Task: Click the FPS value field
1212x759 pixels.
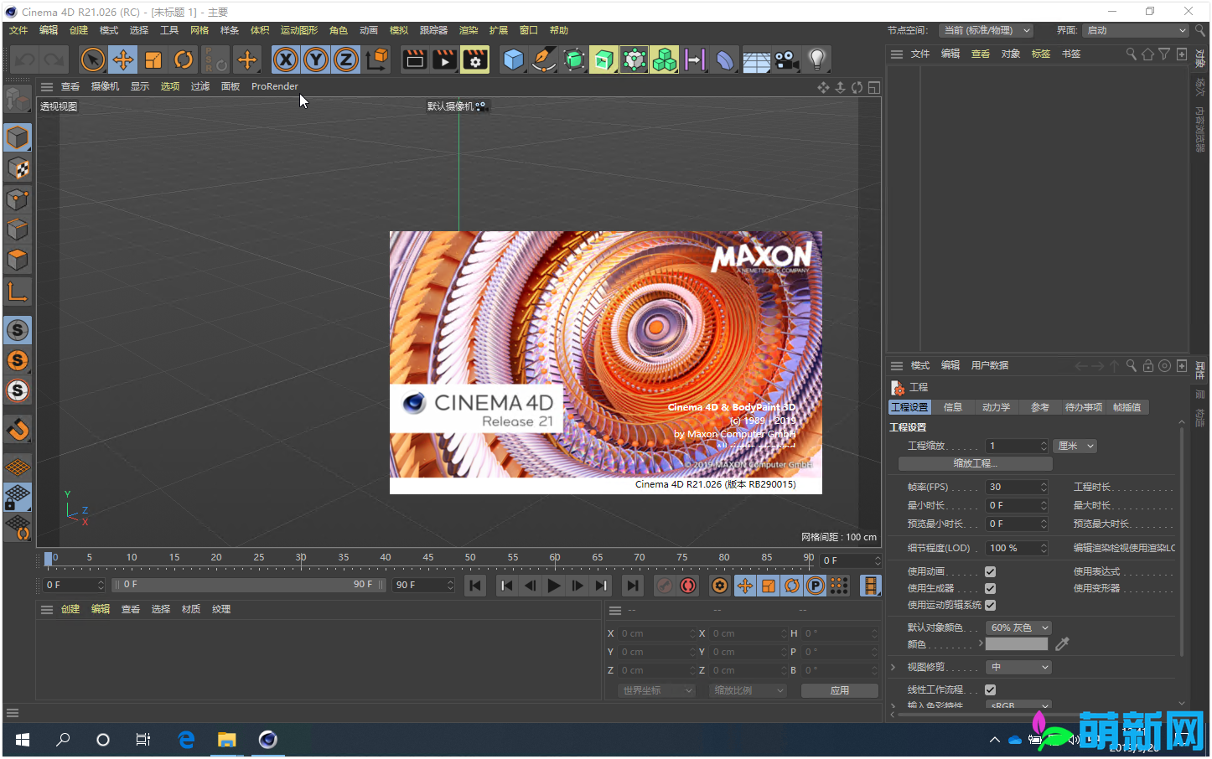Action: (1017, 487)
